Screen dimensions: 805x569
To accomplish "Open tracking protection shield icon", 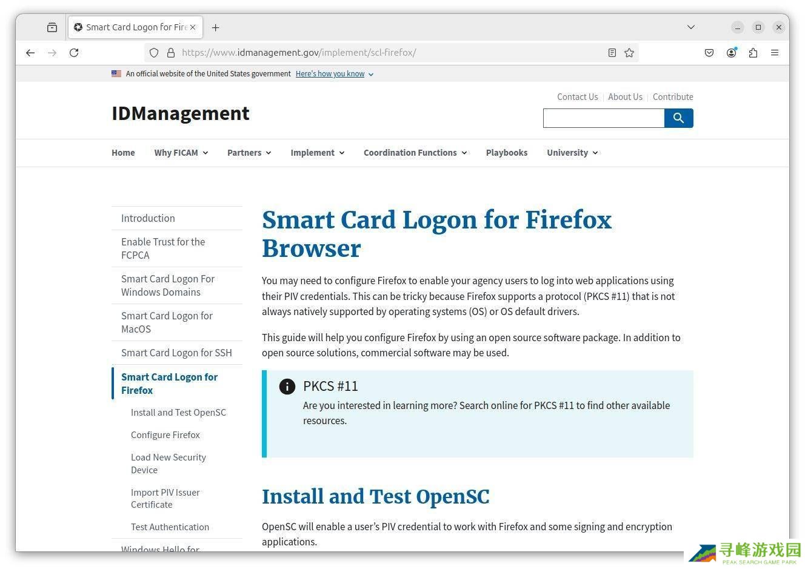I will [x=154, y=53].
